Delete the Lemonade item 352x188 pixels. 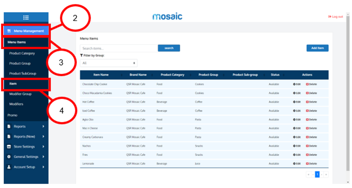click(x=311, y=164)
